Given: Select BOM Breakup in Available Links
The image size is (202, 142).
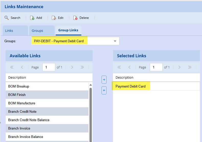Looking at the screenshot, I should click(x=19, y=86).
